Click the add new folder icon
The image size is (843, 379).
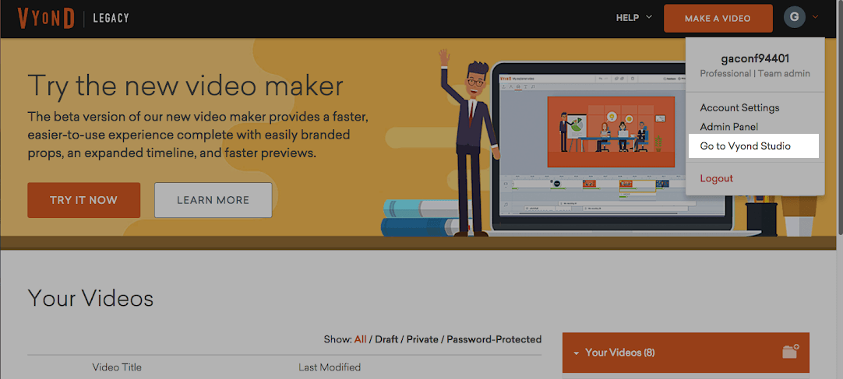tap(790, 353)
